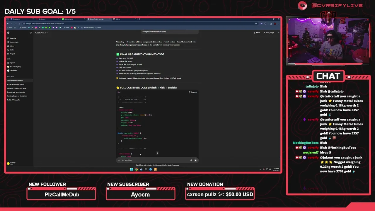375x211 pixels.
Task: Open the Windows Start menu
Action: [x=132, y=169]
